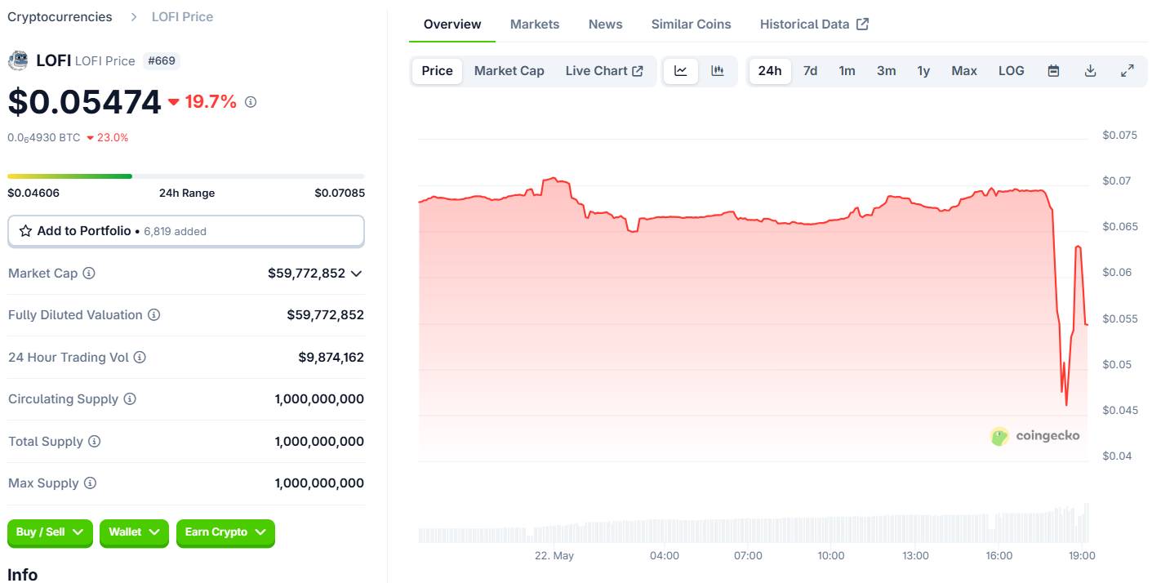This screenshot has height=583, width=1152.
Task: Download the chart data
Action: [1090, 71]
